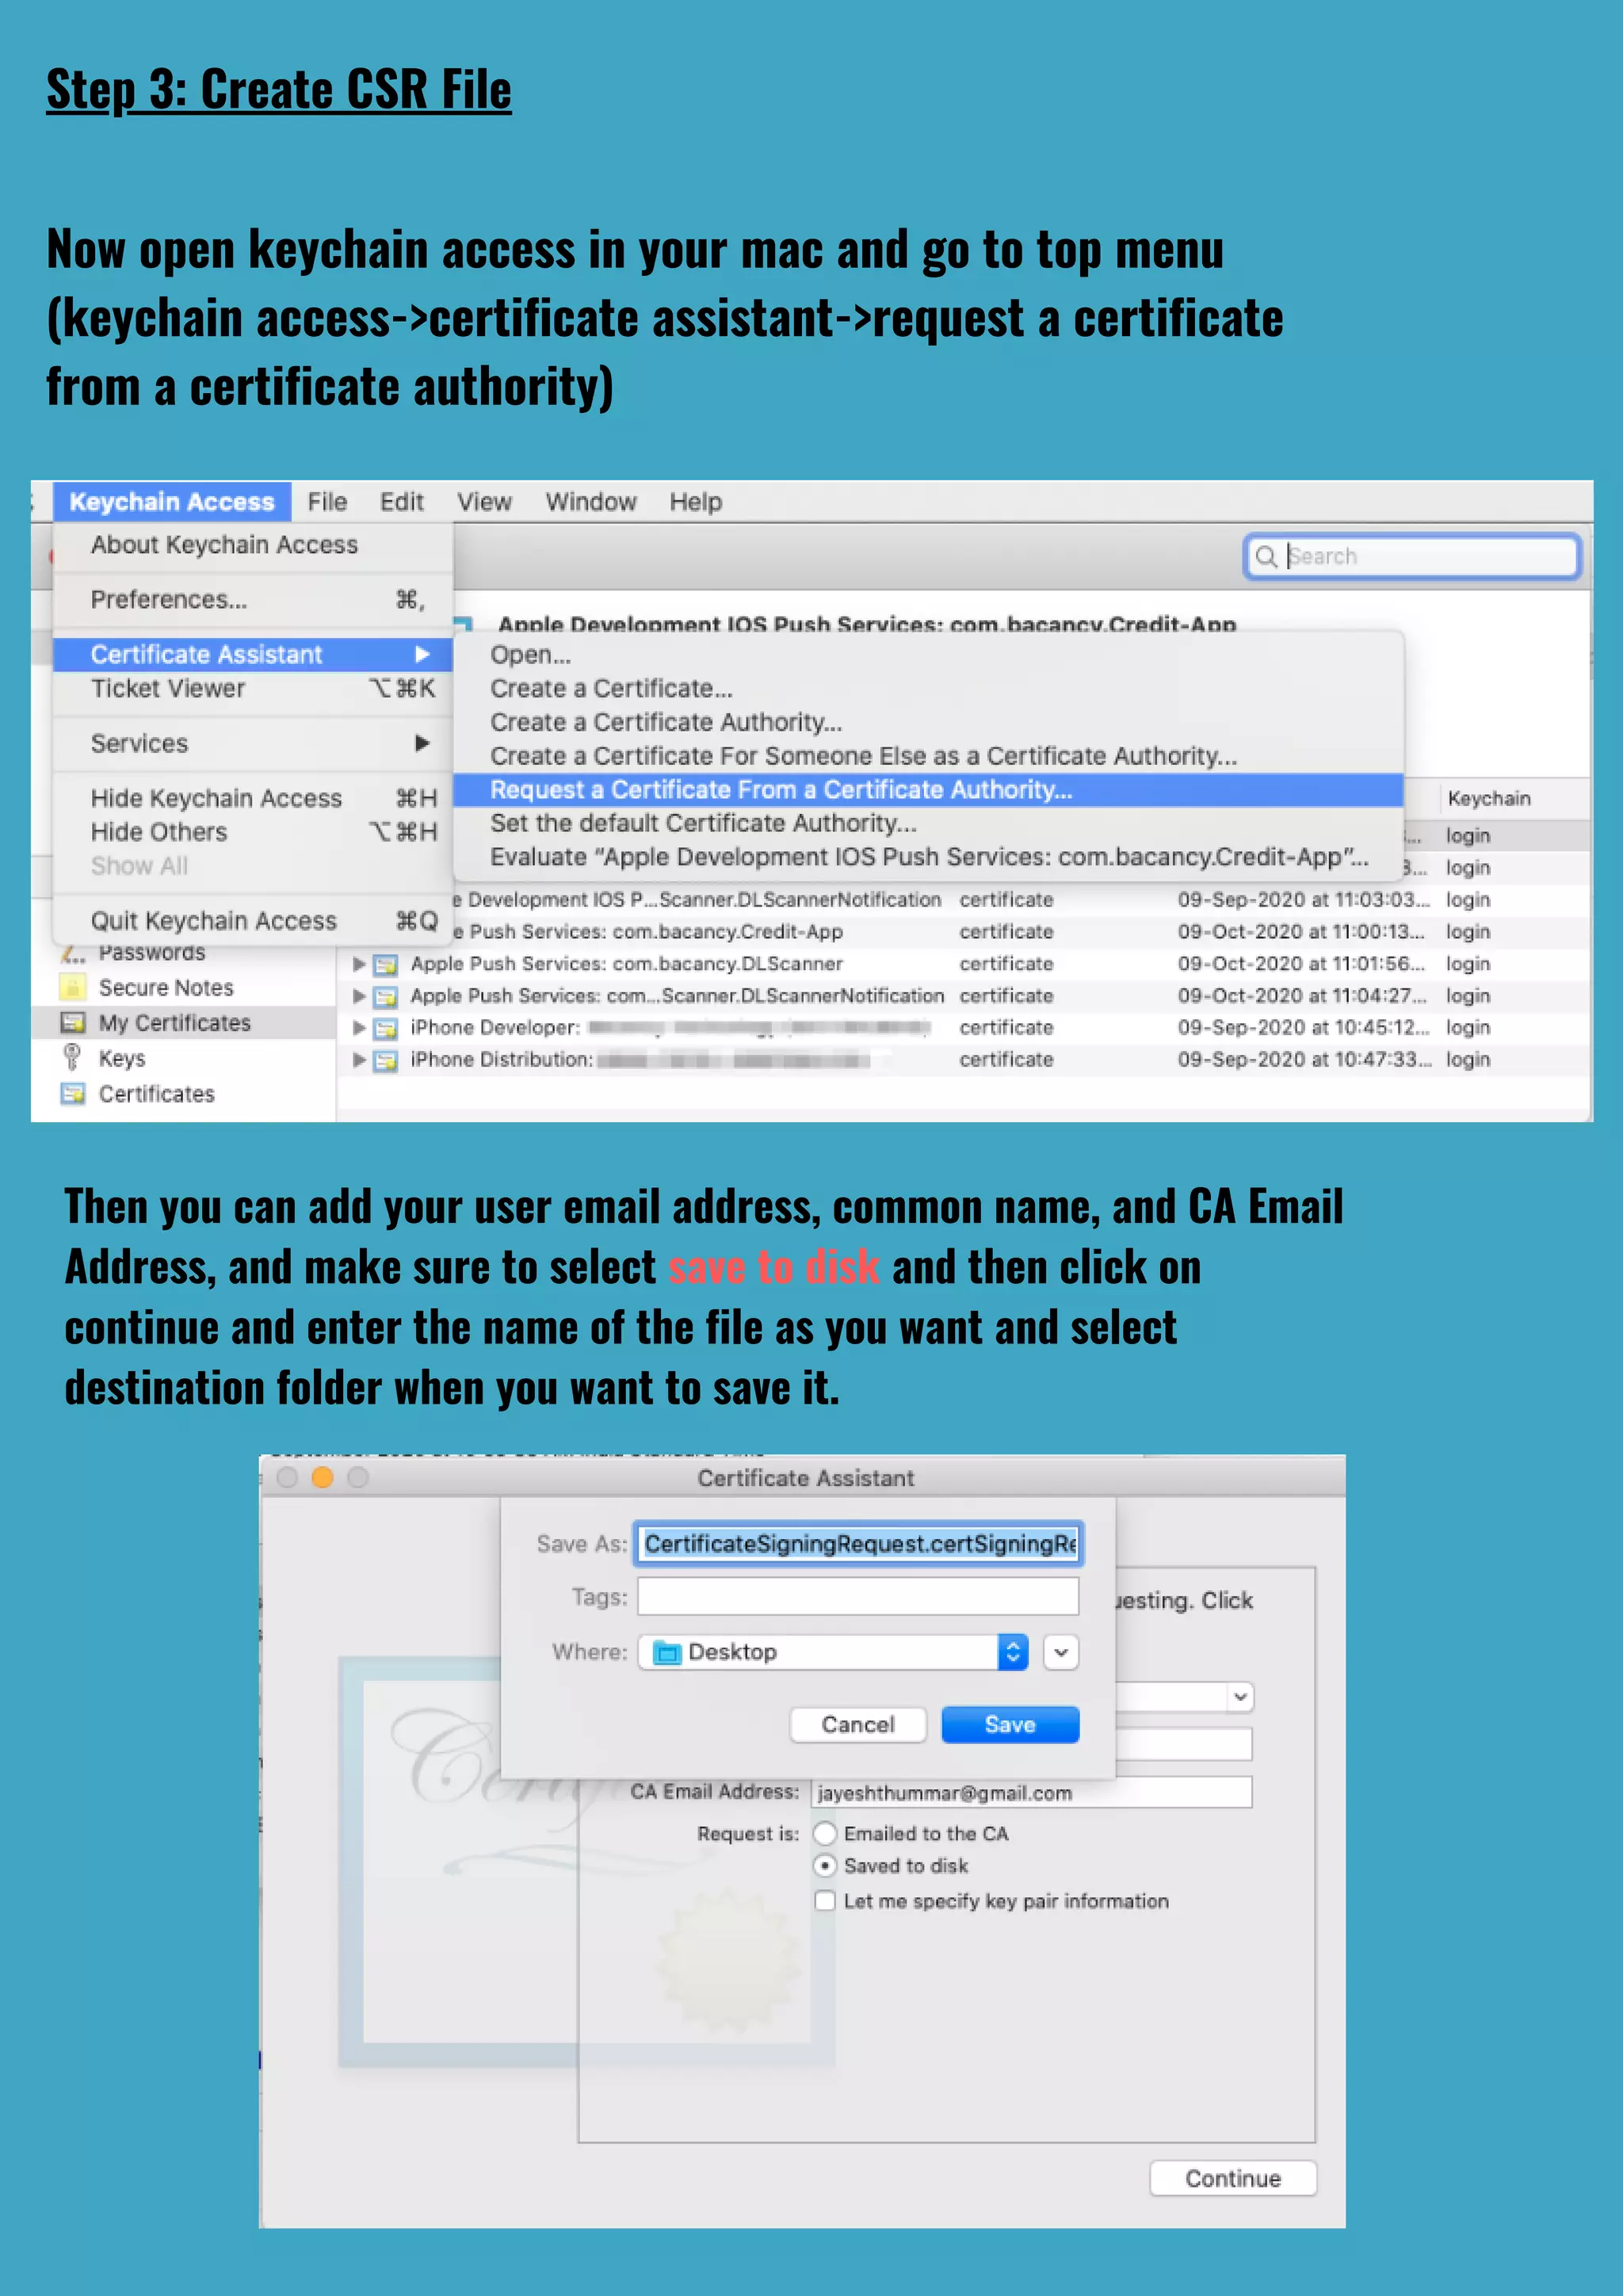1623x2296 pixels.
Task: Click certificate icon of iPhone Distribution row
Action: tap(385, 1061)
